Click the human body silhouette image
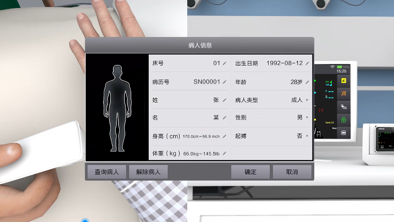 (x=117, y=108)
